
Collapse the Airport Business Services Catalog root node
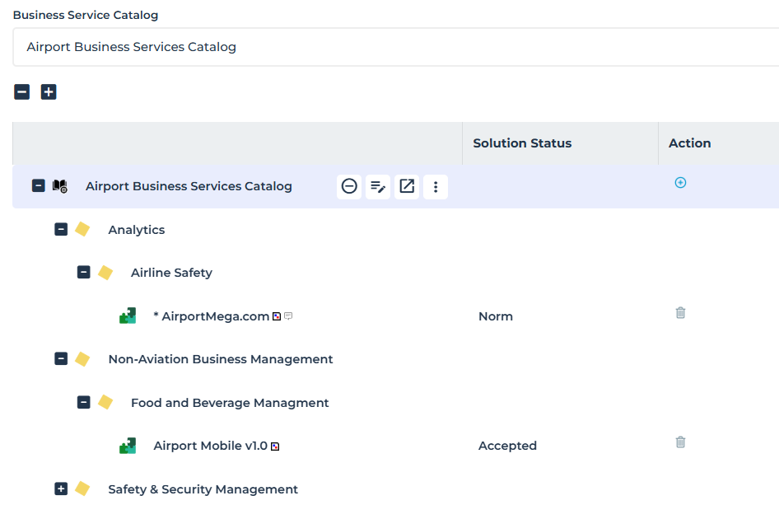click(39, 186)
